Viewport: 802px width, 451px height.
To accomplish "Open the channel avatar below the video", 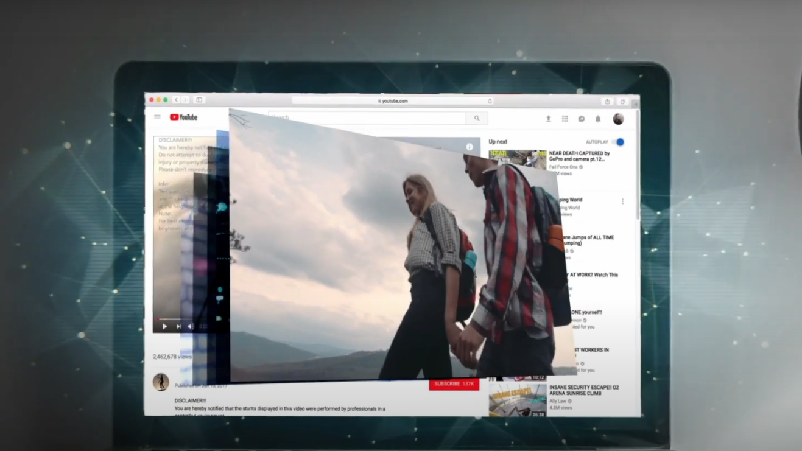I will (x=161, y=382).
